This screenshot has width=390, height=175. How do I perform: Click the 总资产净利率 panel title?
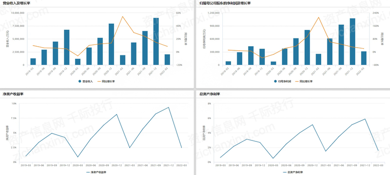tap(210, 94)
